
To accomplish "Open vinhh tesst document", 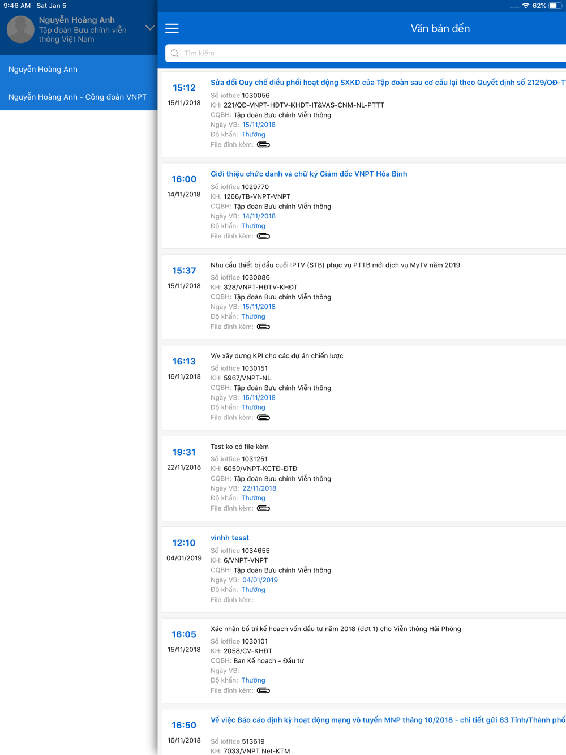I will point(229,538).
